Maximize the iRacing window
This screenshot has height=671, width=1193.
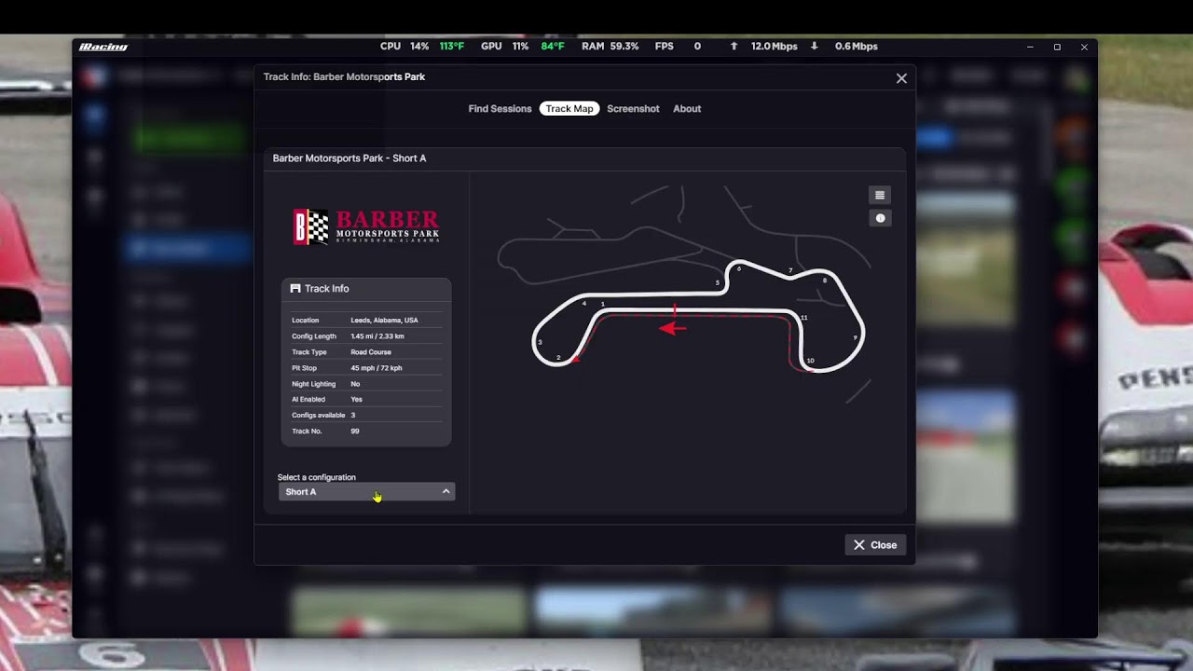(x=1057, y=47)
